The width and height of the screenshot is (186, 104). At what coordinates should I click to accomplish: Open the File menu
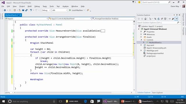[x=3, y=6]
